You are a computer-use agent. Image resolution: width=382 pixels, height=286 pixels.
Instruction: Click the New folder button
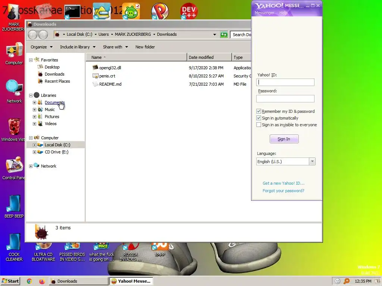point(145,47)
